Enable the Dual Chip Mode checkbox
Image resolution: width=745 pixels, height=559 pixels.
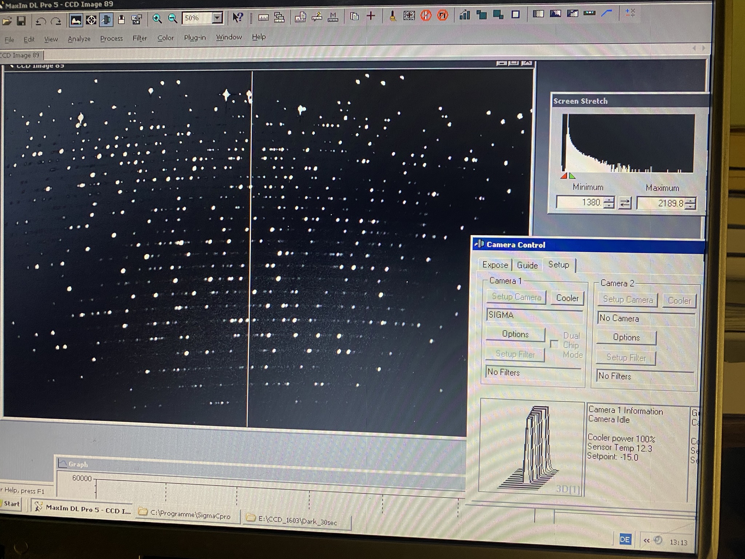click(554, 344)
